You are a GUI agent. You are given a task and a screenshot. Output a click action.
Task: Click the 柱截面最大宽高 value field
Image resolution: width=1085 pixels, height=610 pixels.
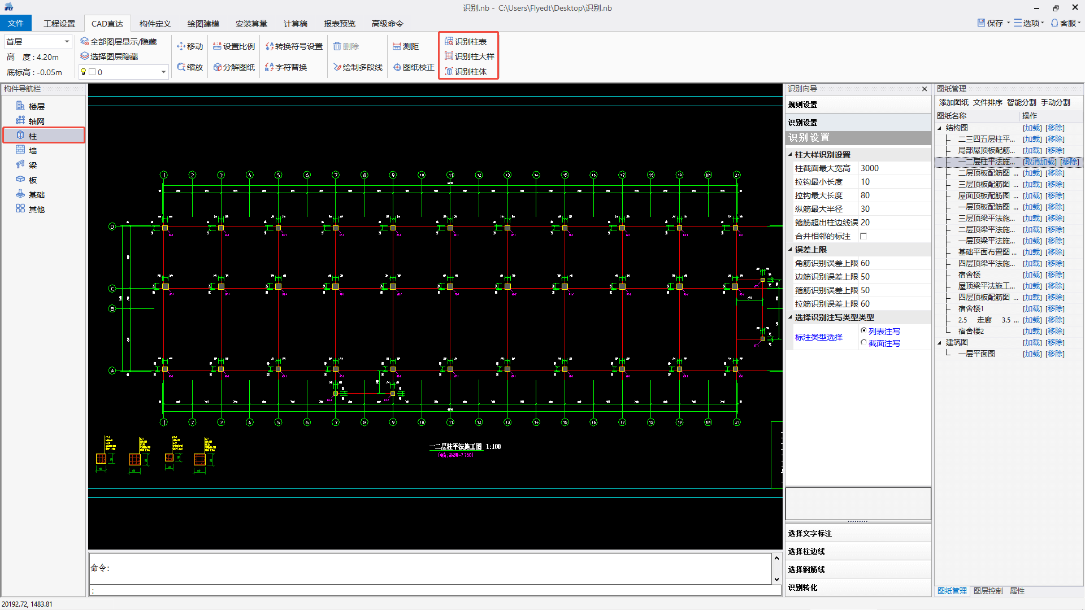895,168
